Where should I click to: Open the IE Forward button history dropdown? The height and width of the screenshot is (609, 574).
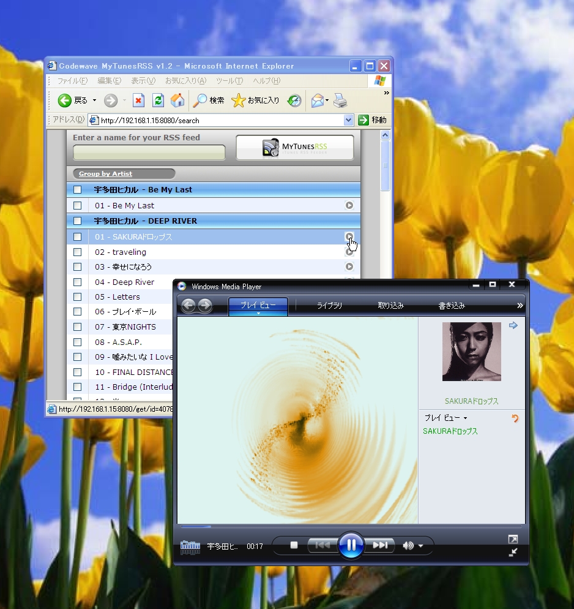[124, 100]
